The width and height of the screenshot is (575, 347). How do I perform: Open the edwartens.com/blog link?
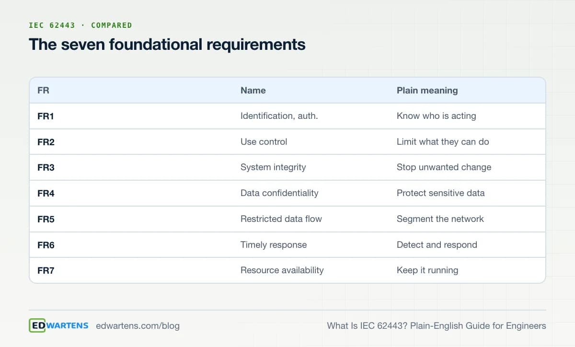[x=138, y=326]
